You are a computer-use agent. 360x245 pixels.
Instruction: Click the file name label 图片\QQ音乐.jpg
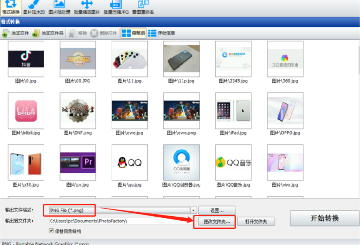[x=233, y=185]
